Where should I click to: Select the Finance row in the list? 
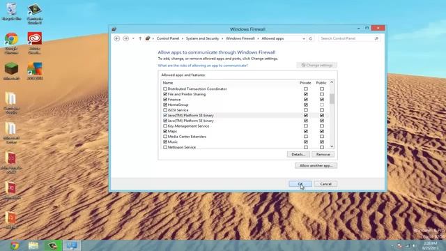245,100
